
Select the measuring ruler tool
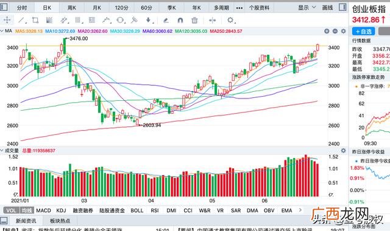[134, 20]
